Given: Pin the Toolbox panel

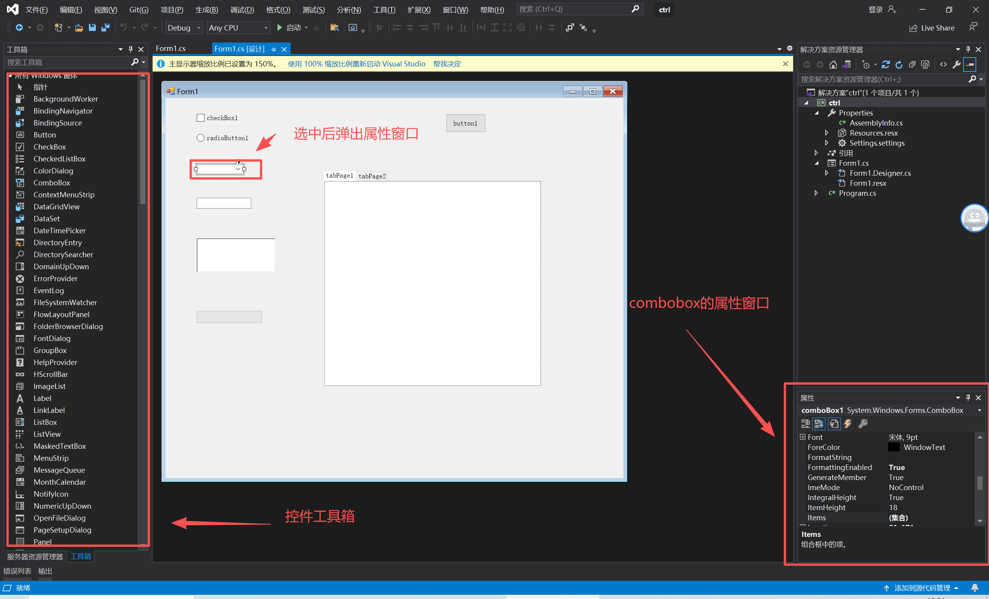Looking at the screenshot, I should (131, 49).
